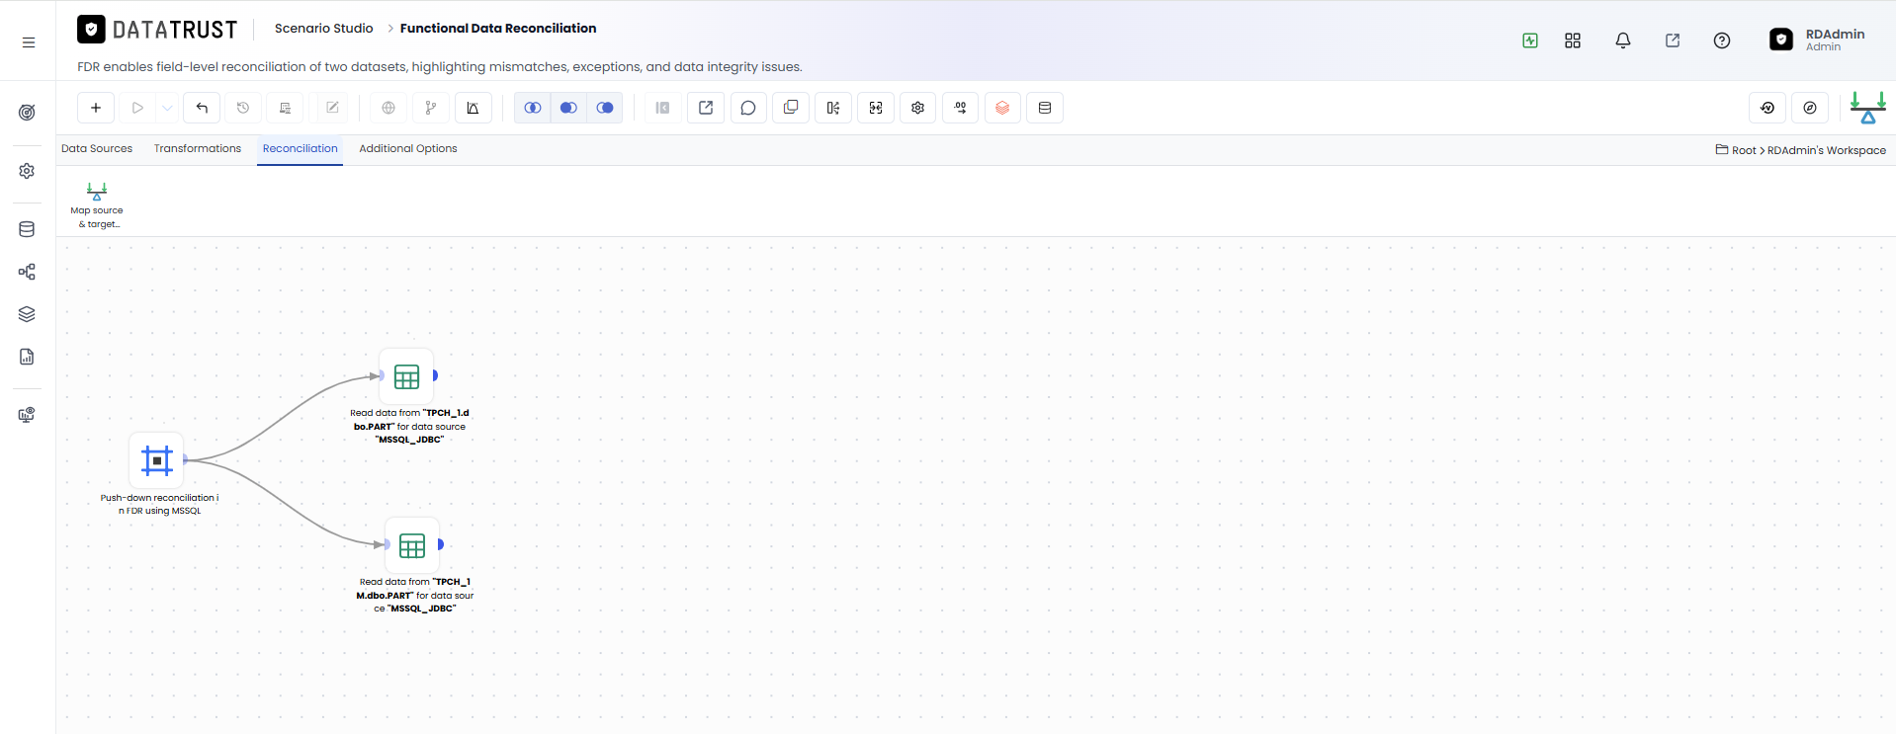
Task: Click the fit-to-screen icon in toolbar
Action: [x=876, y=108]
